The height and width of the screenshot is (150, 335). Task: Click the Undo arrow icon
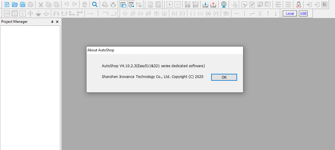67,4
